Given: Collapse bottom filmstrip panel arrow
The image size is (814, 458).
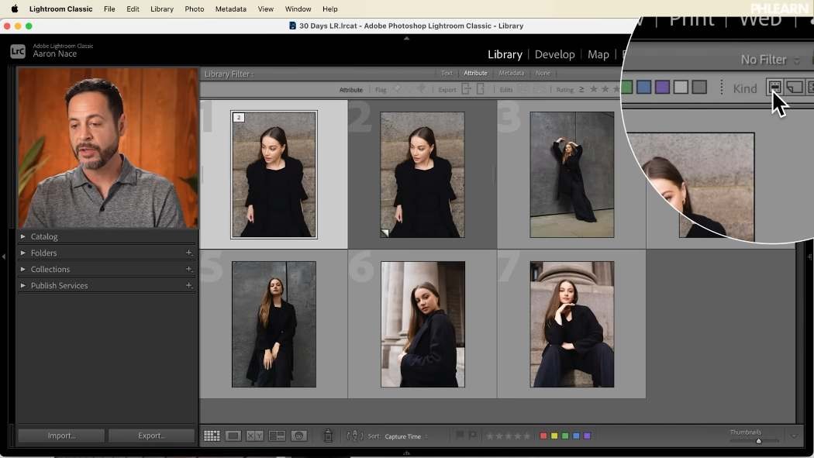Looking at the screenshot, I should [406, 453].
